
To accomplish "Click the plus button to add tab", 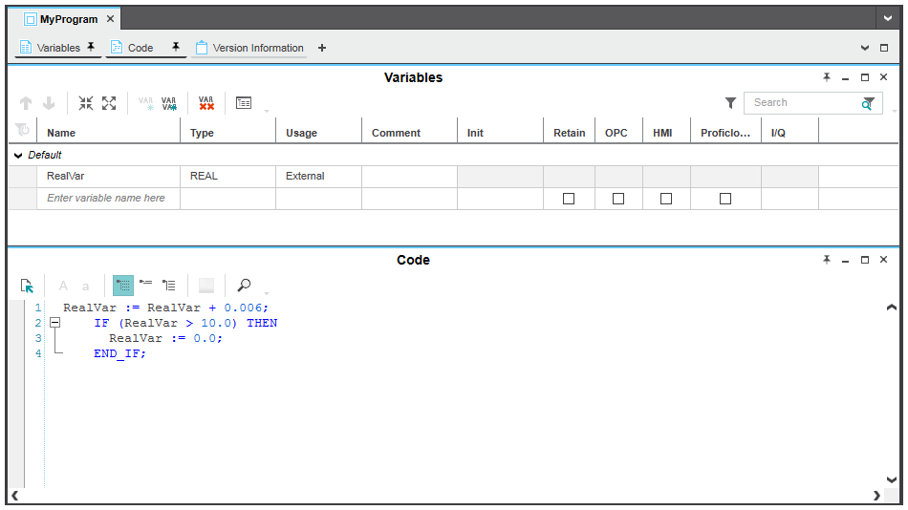I will coord(322,48).
